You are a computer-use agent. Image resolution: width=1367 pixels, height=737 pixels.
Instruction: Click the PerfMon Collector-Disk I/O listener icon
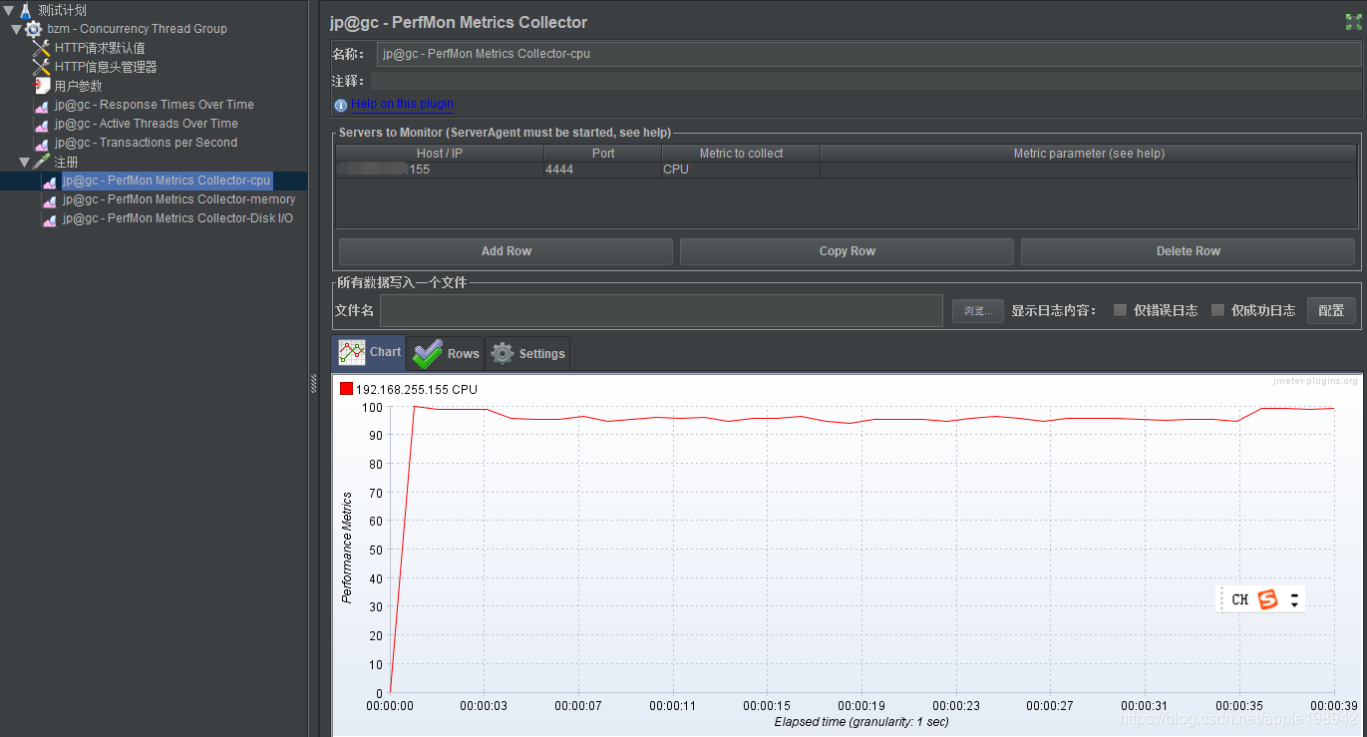49,218
